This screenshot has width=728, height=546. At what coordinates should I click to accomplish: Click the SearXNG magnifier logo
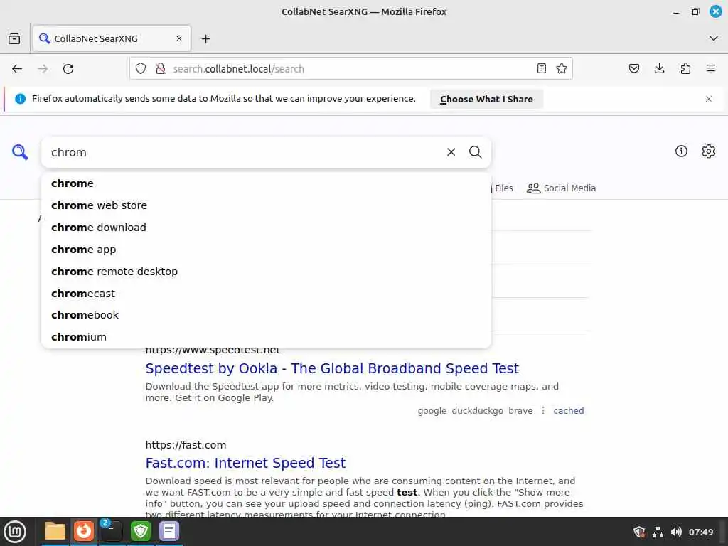[20, 152]
